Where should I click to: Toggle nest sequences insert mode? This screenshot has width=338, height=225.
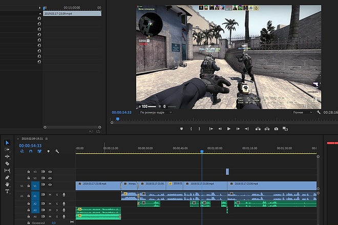[x=22, y=151]
